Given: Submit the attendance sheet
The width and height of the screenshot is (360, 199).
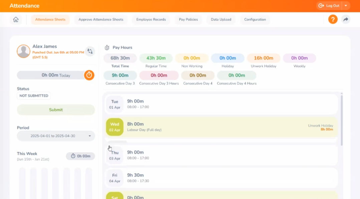Looking at the screenshot, I should tap(56, 110).
